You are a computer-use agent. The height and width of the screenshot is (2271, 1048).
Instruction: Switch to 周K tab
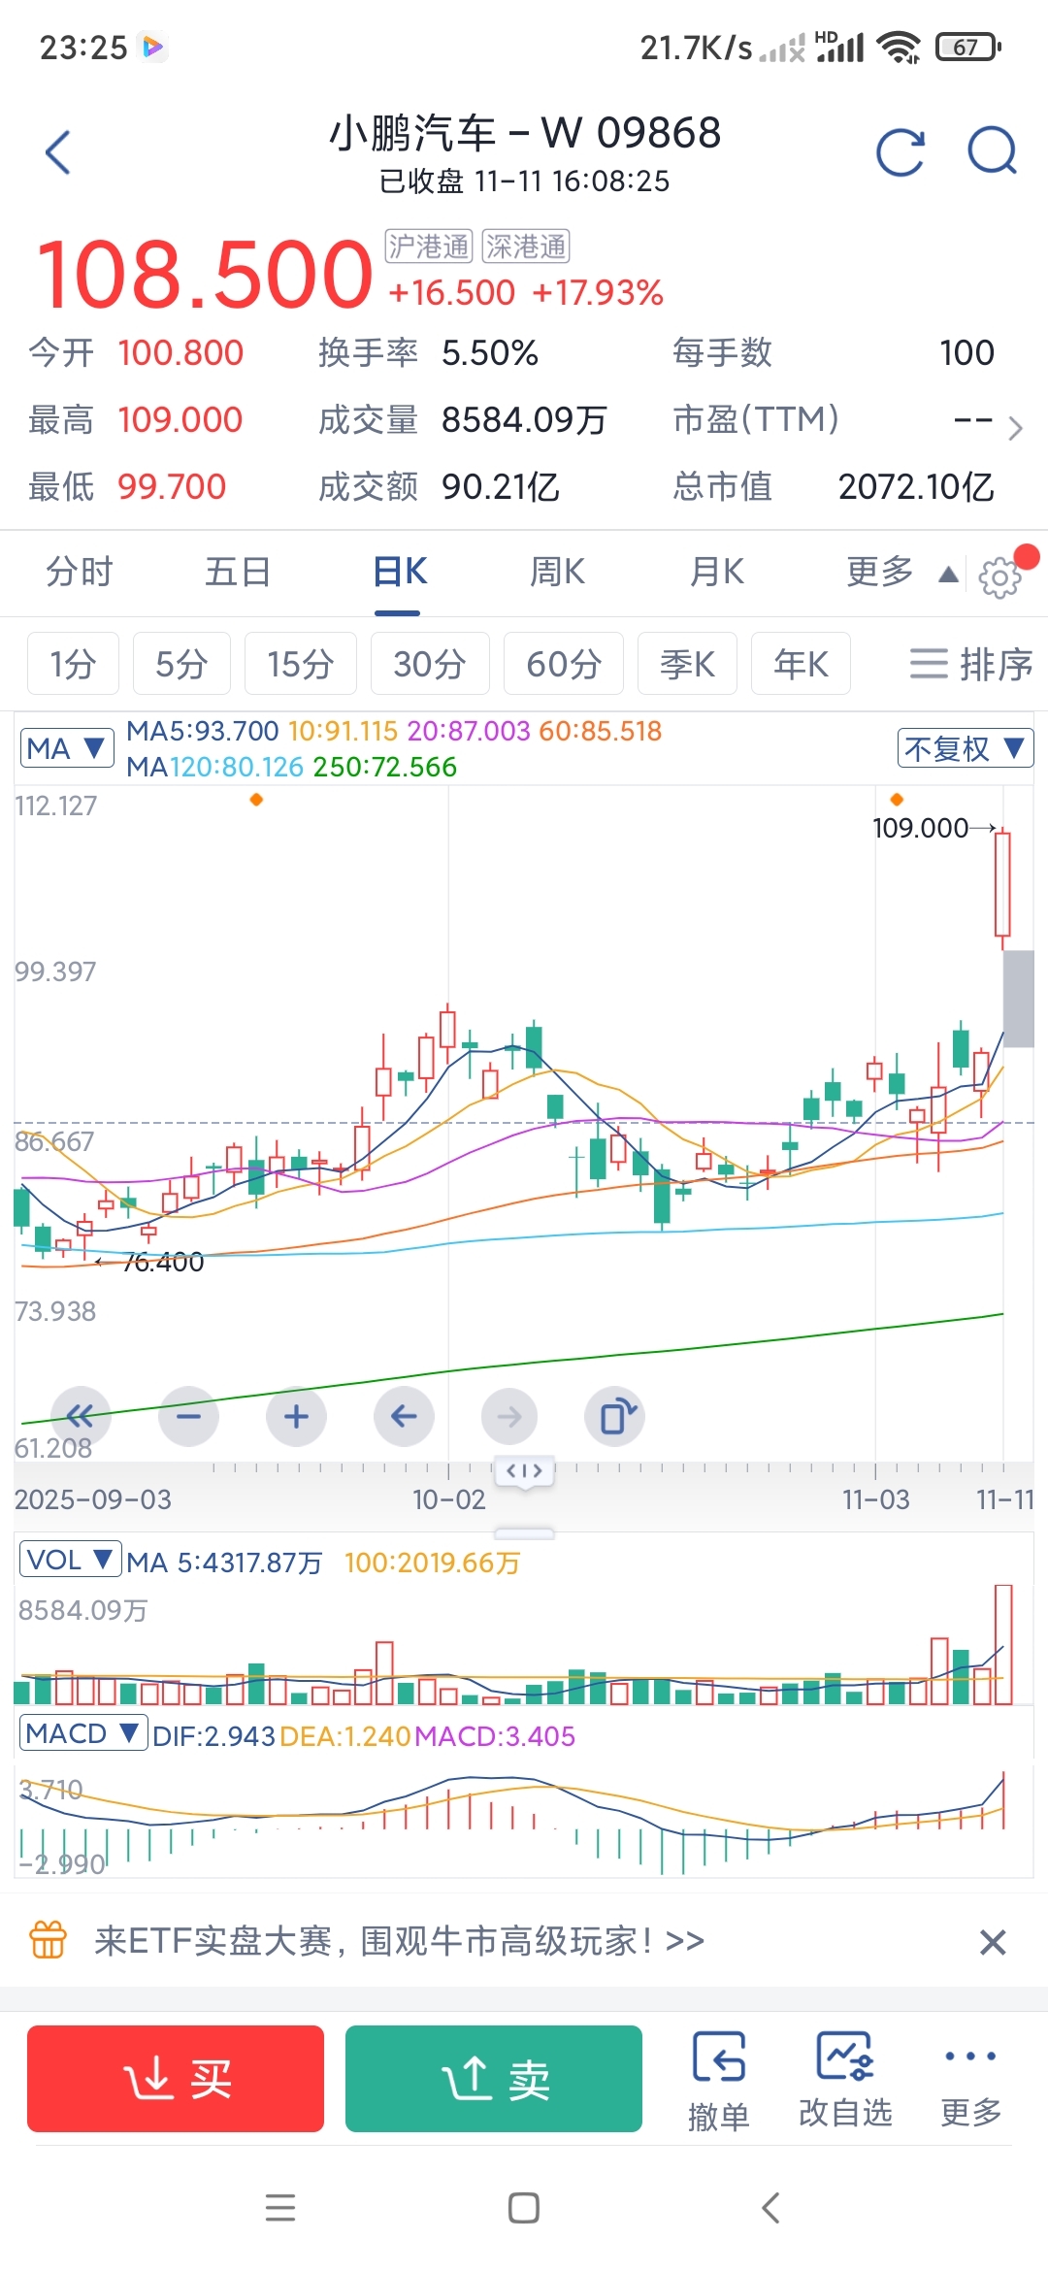tap(557, 573)
